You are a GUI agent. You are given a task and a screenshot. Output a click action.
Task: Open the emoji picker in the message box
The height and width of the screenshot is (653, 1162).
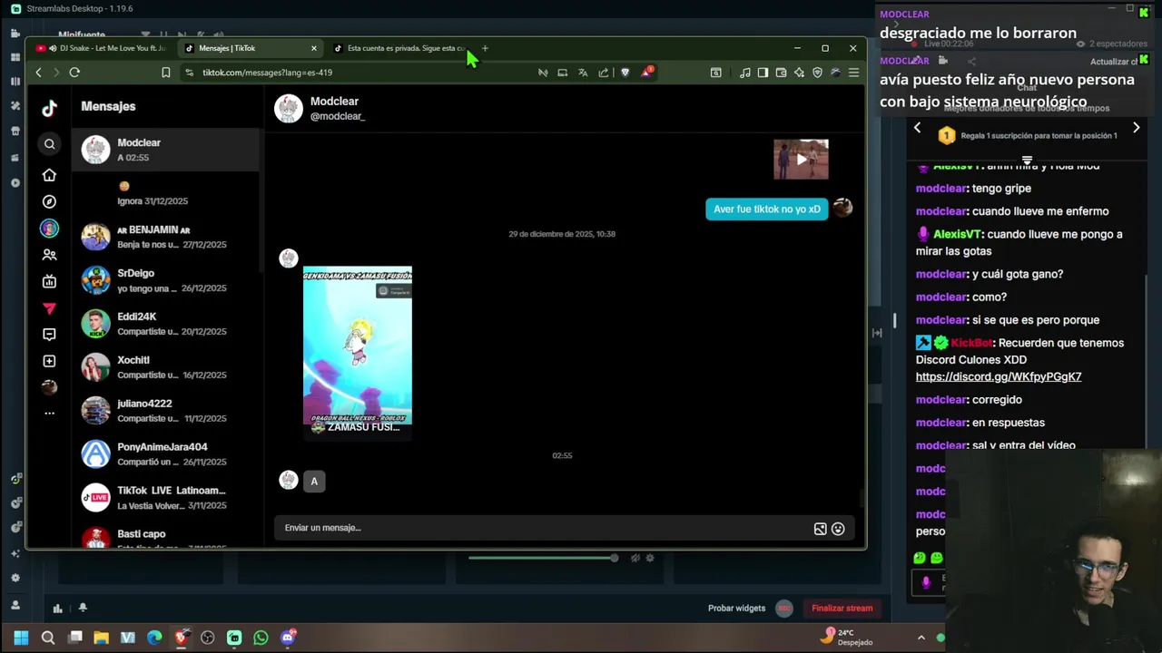click(x=838, y=529)
